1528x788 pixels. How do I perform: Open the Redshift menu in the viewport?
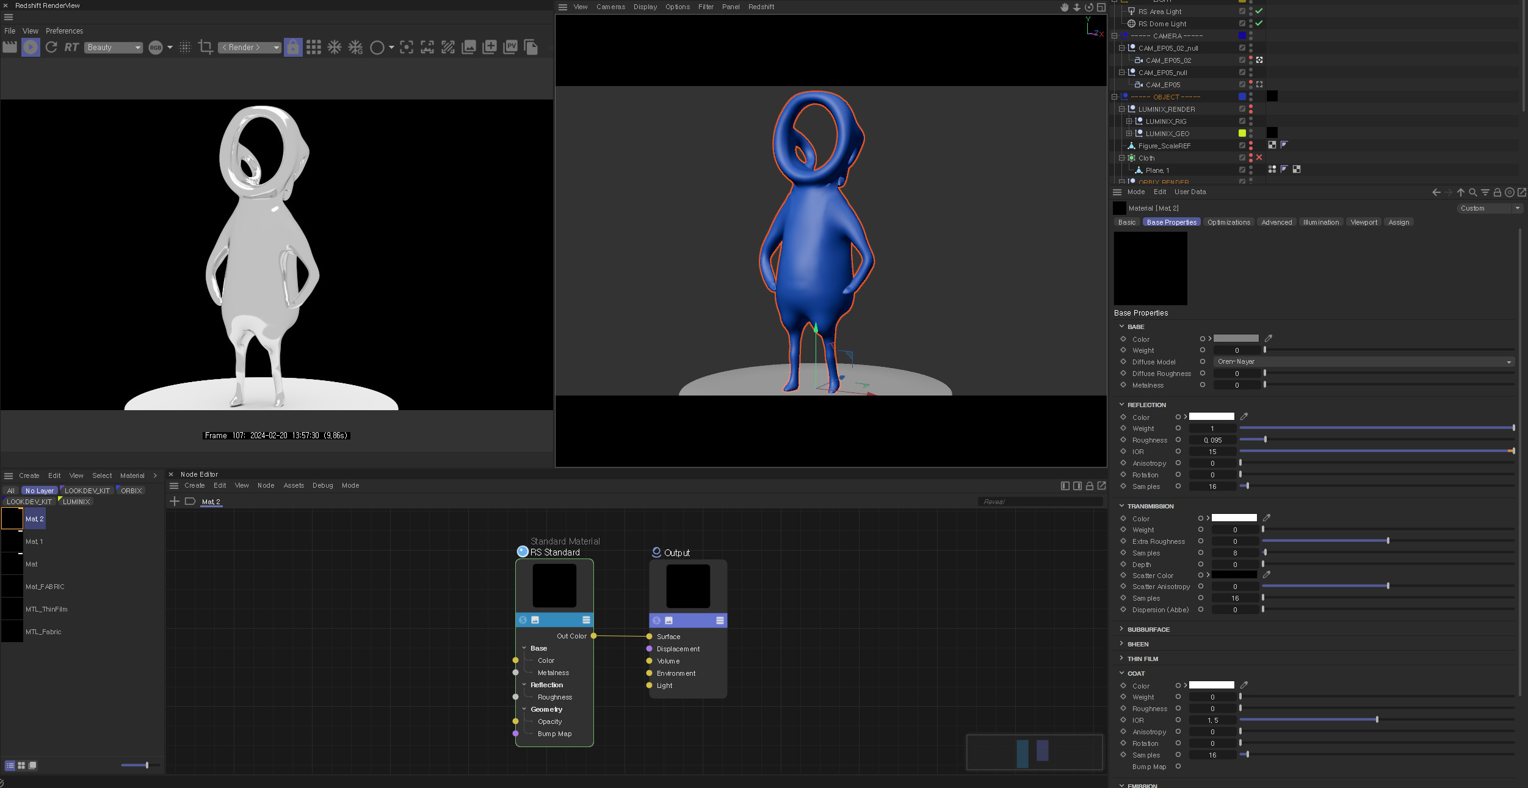coord(761,7)
